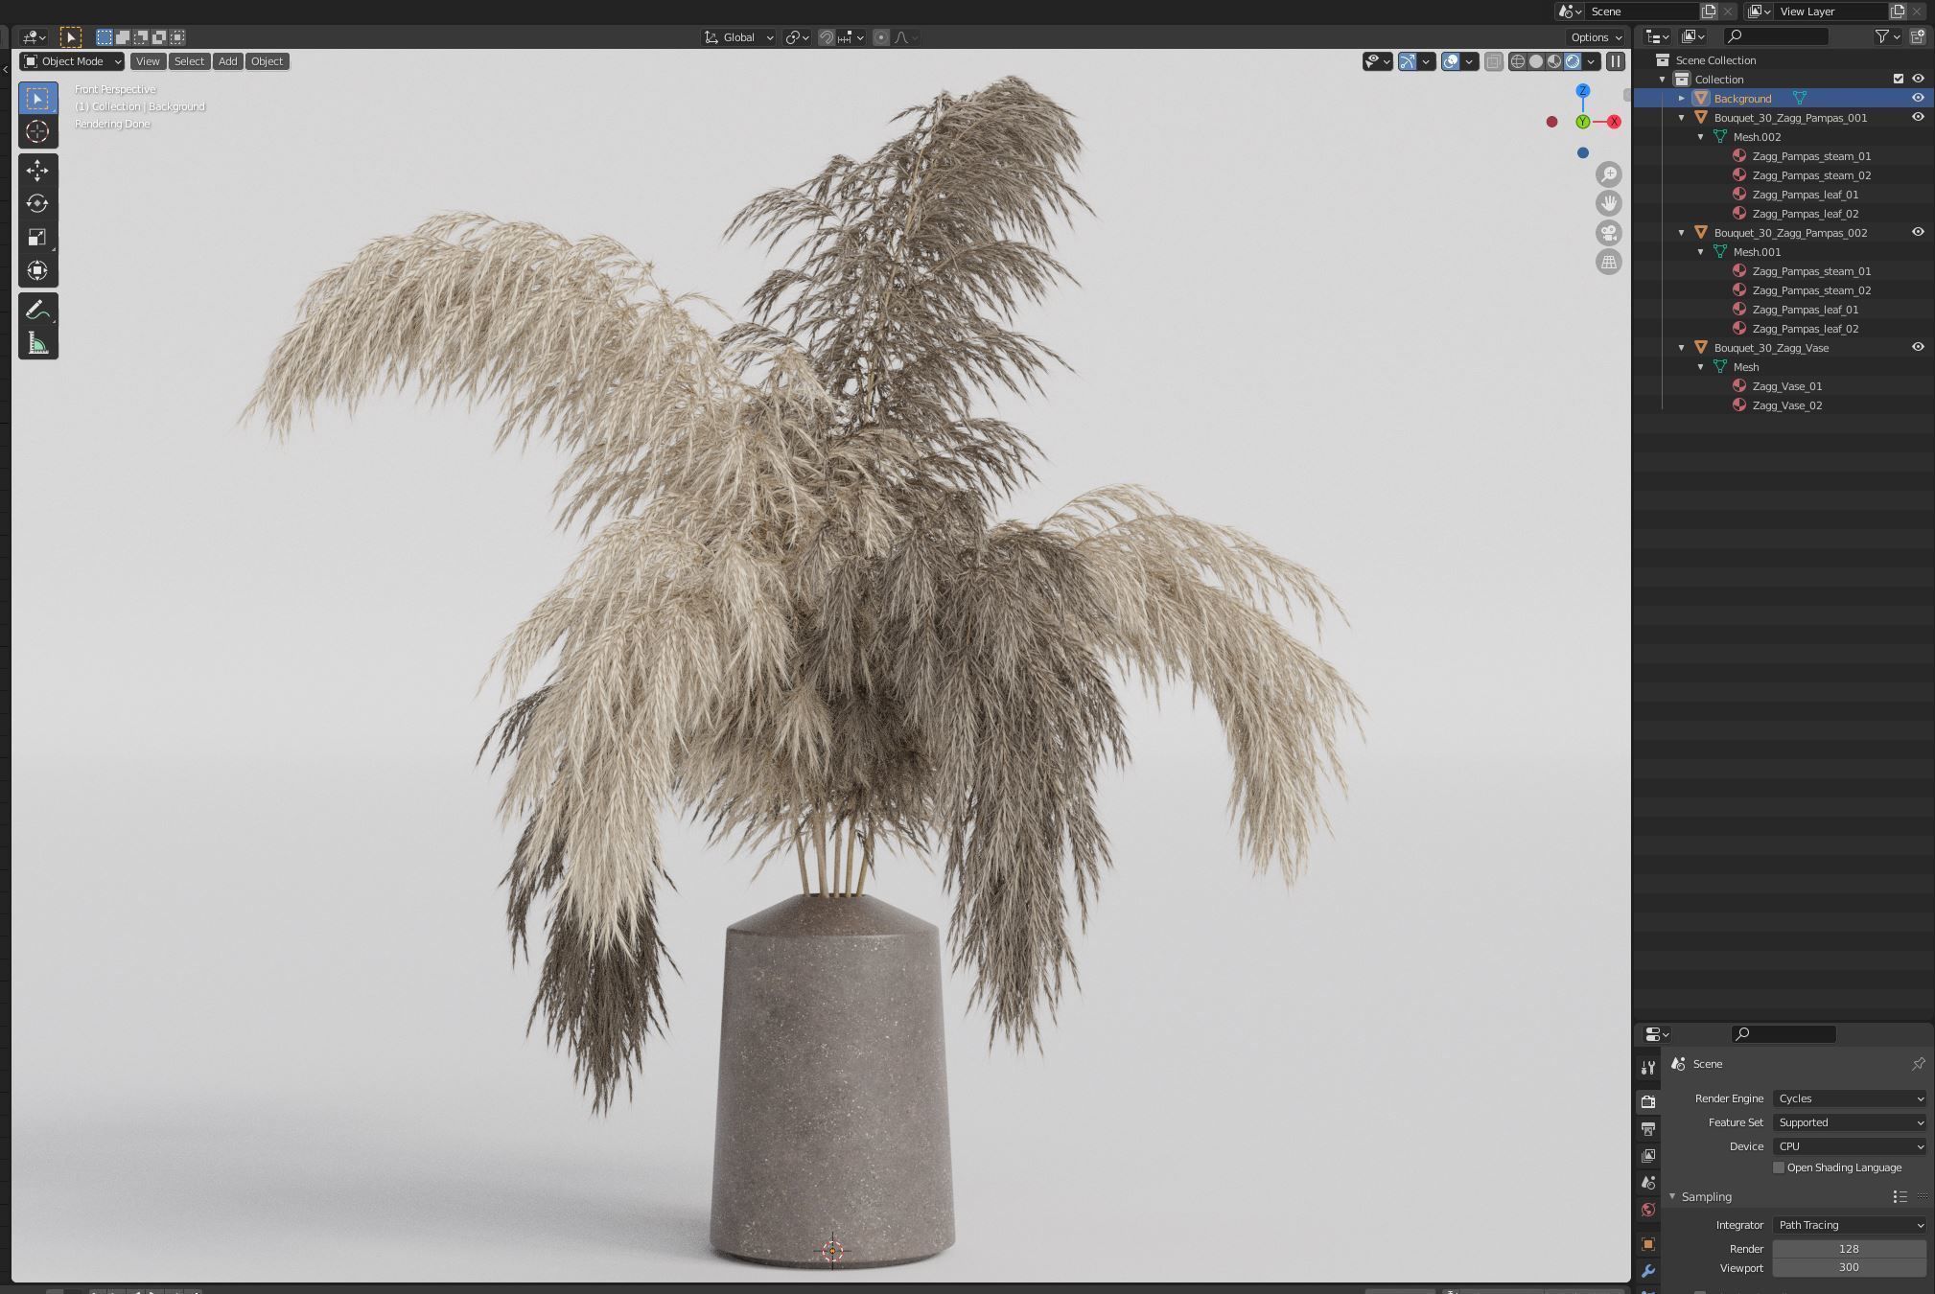Viewport: 1935px width, 1294px height.
Task: Activate the Measure ruler tool
Action: [37, 343]
